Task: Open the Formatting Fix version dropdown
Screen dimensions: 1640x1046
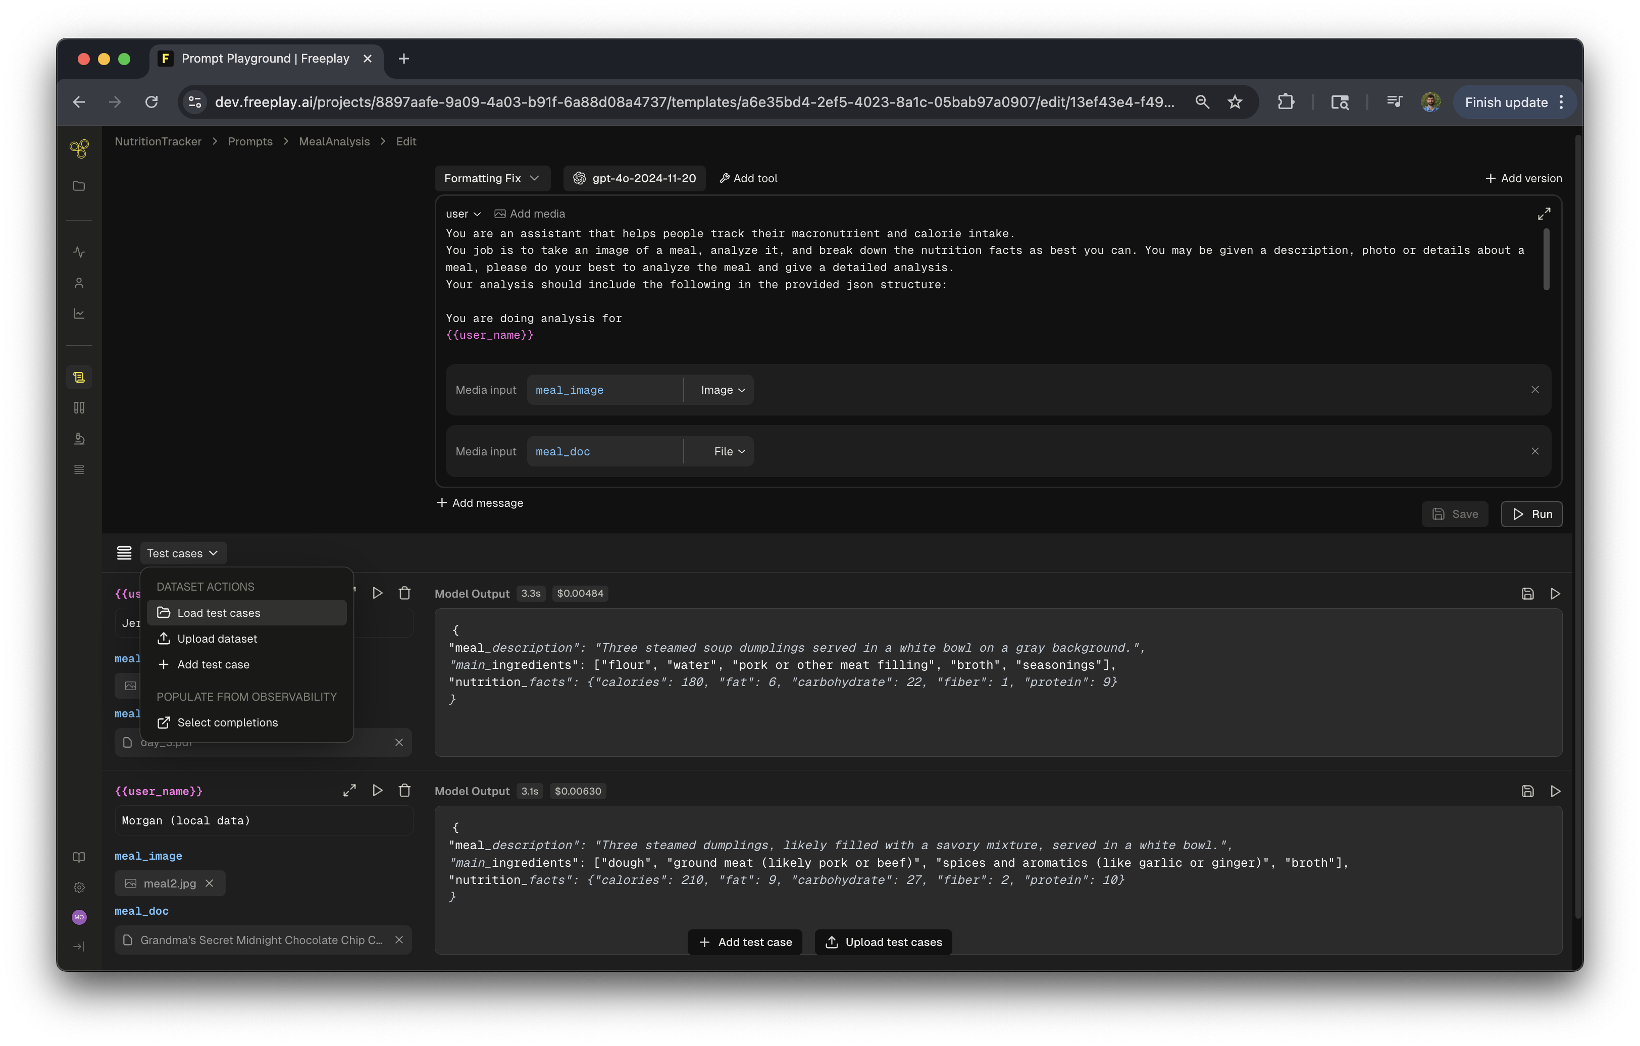Action: coord(491,178)
